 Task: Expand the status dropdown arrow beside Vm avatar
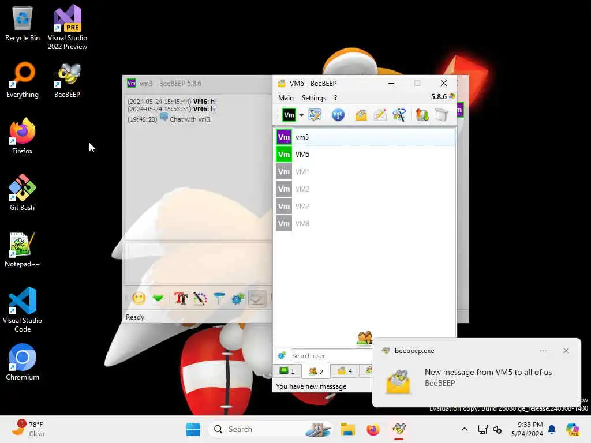301,115
